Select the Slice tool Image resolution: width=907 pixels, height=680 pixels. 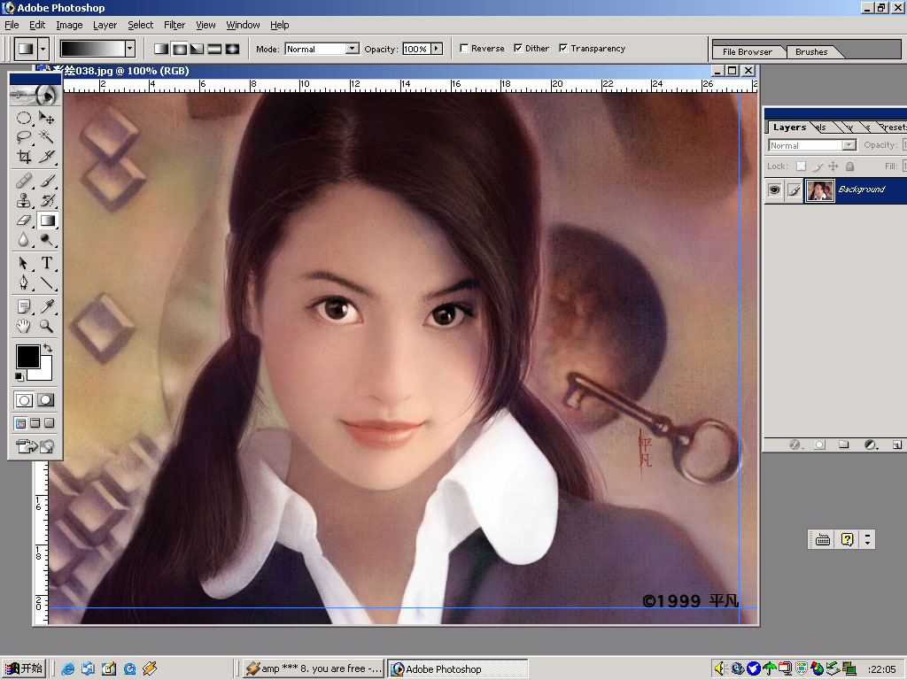pos(47,156)
